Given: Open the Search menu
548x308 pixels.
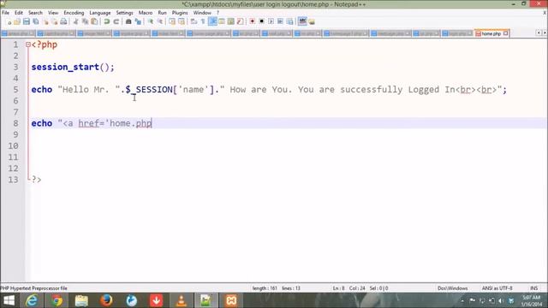Looking at the screenshot, I should pyautogui.click(x=35, y=13).
